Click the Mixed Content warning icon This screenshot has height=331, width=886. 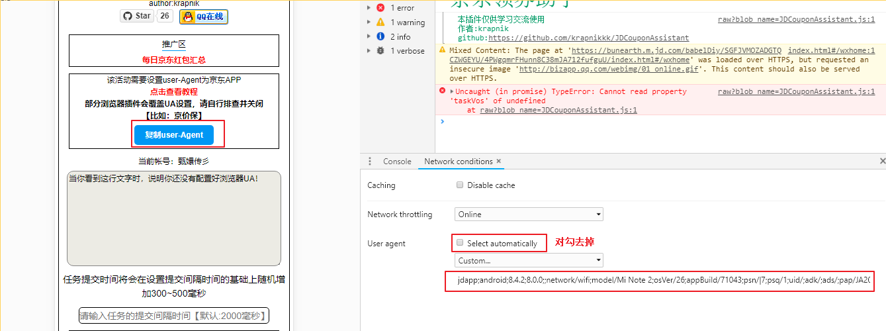click(441, 50)
